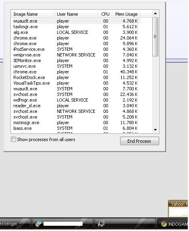
Task: Sort by Mem Usage column header
Action: coord(126,14)
